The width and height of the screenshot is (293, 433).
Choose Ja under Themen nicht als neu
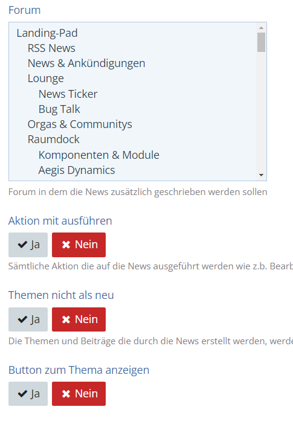(28, 319)
